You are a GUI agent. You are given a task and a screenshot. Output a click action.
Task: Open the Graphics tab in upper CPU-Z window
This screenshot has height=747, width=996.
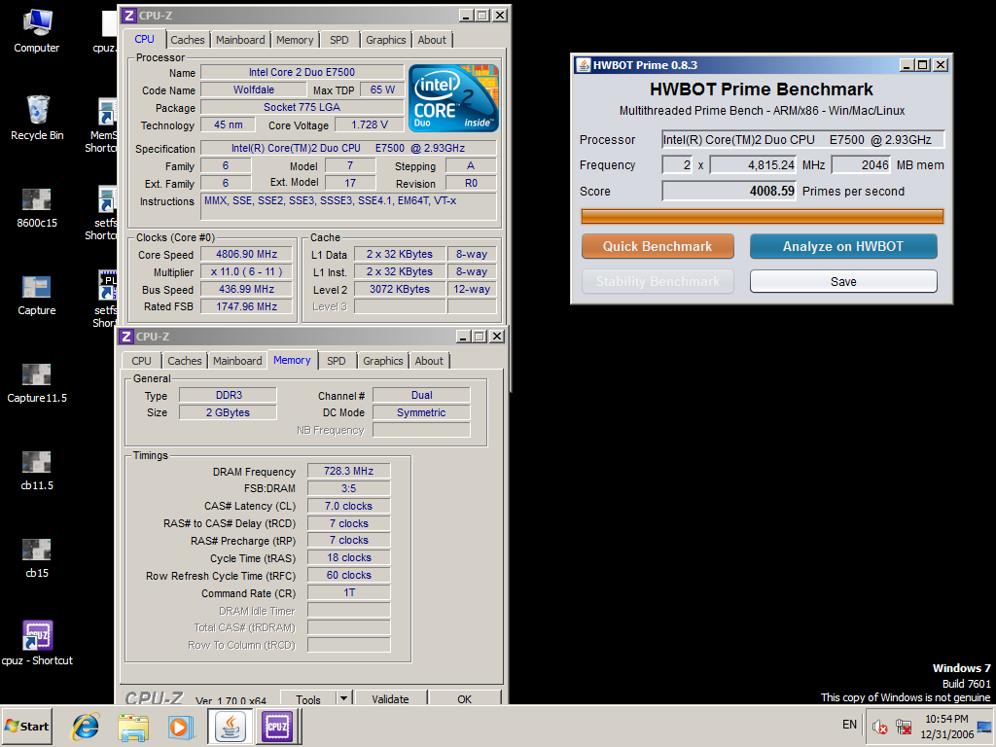tap(385, 40)
